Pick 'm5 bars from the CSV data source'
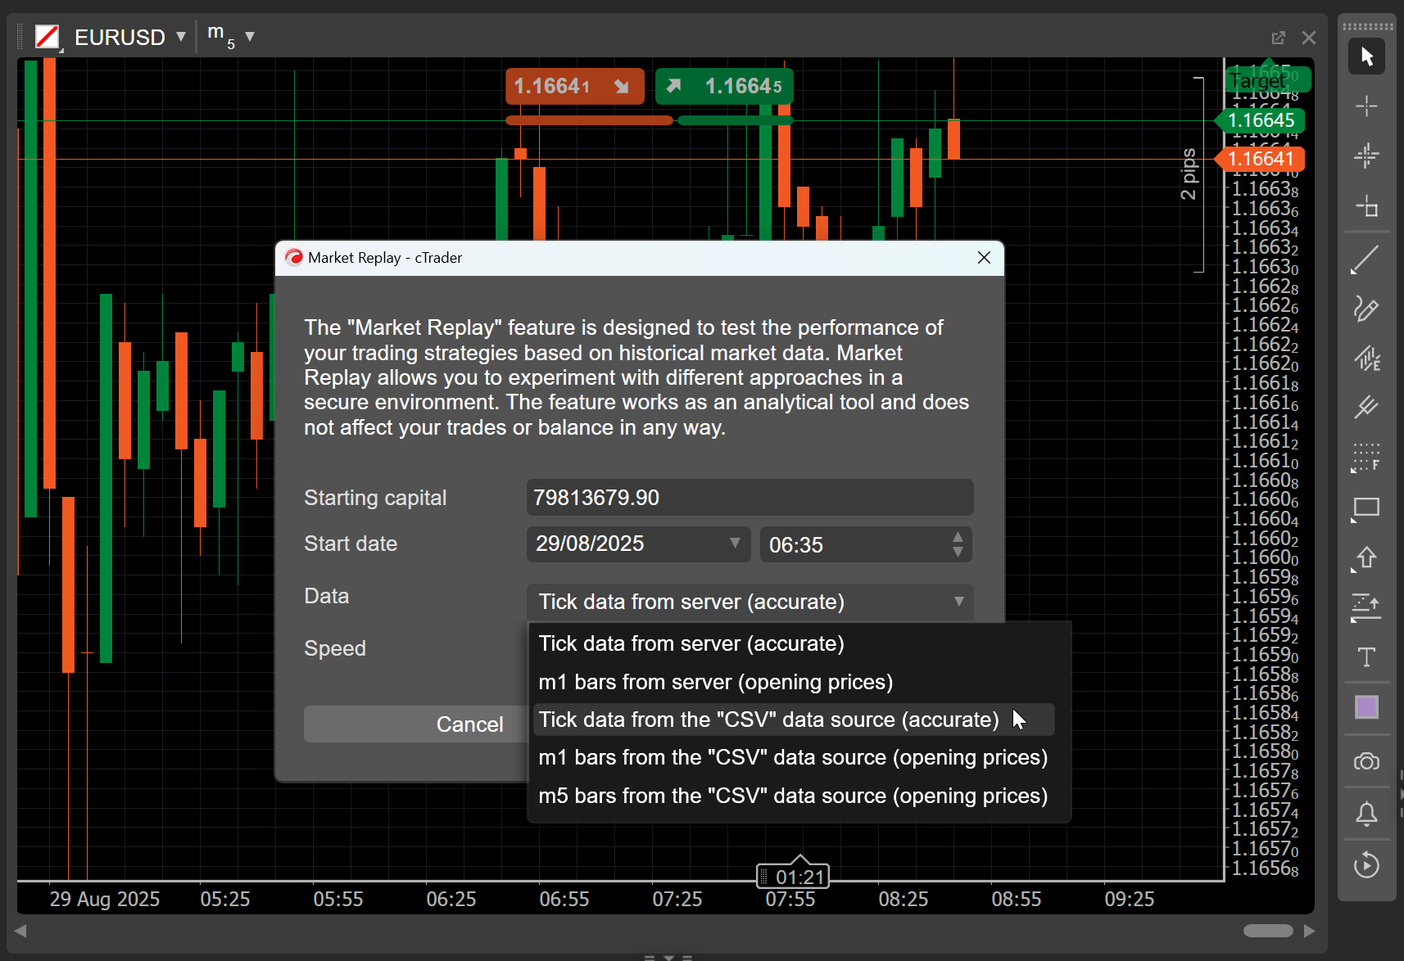Screen dimensions: 1404x961 pos(792,796)
